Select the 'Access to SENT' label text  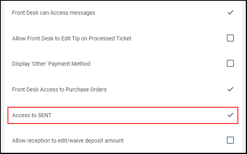(32, 115)
